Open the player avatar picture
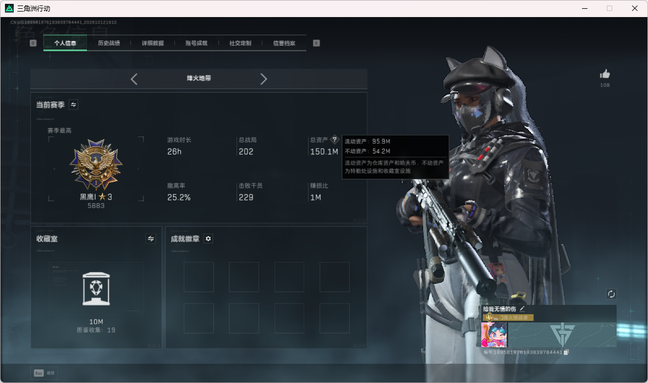Image resolution: width=648 pixels, height=383 pixels. [x=495, y=335]
